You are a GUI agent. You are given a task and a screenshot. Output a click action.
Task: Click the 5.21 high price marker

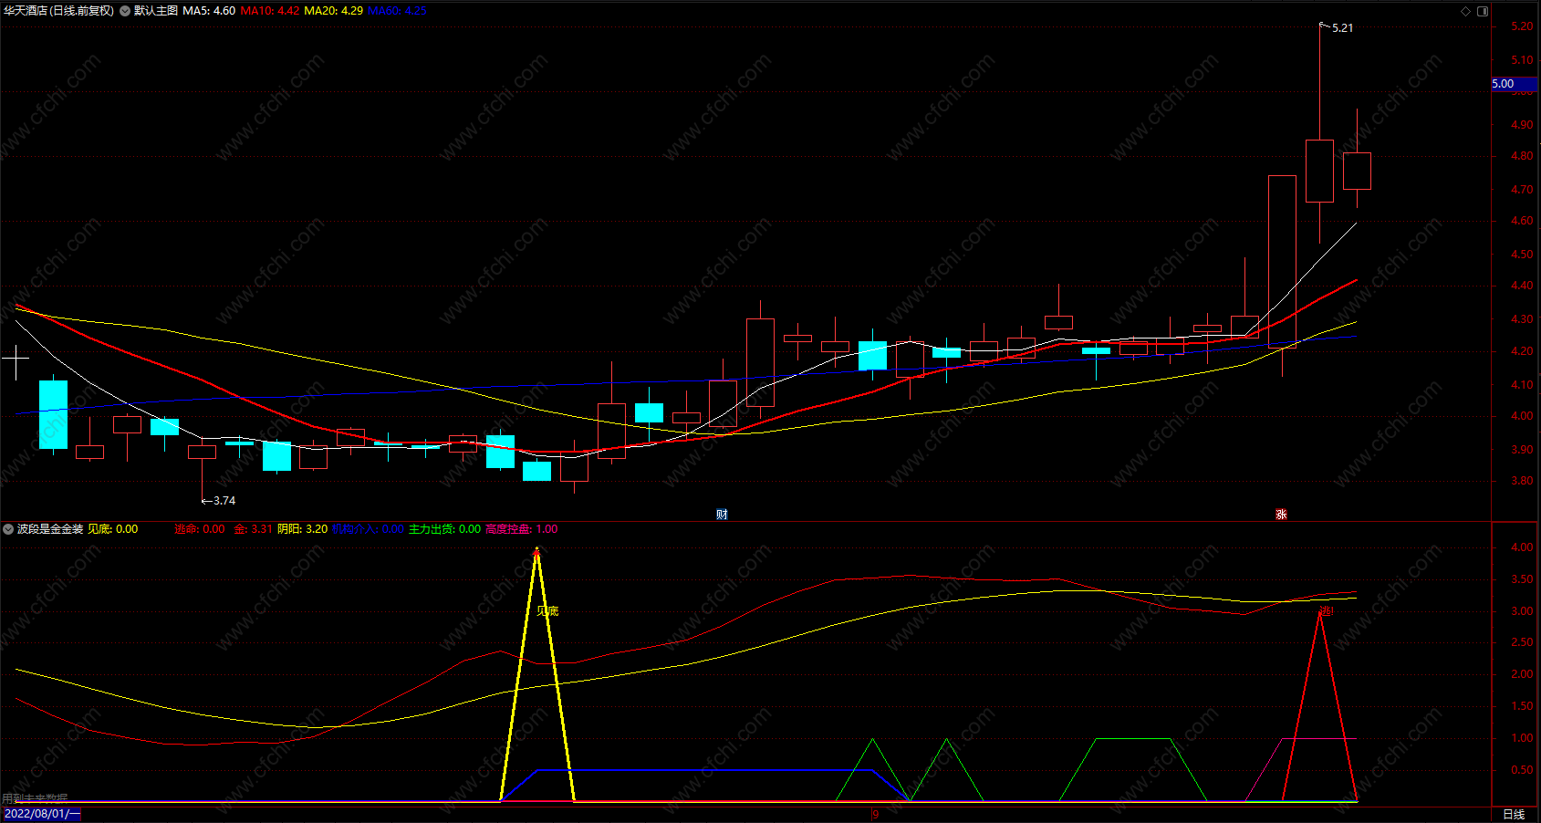(x=1342, y=28)
